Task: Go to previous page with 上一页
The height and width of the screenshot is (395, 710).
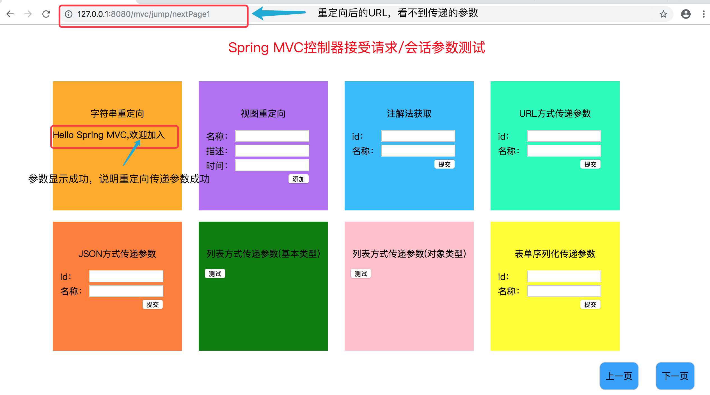Action: (x=619, y=376)
